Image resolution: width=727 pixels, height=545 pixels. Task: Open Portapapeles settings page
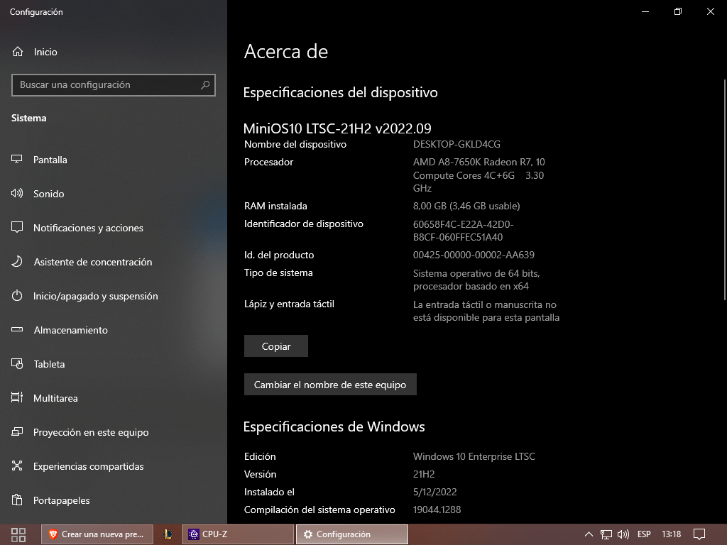[x=114, y=500]
